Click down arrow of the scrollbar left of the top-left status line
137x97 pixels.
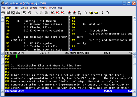(2, 53)
